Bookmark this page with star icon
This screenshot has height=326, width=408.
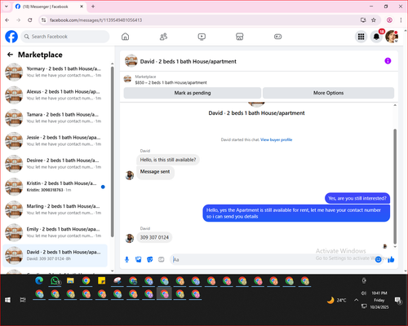(x=374, y=20)
